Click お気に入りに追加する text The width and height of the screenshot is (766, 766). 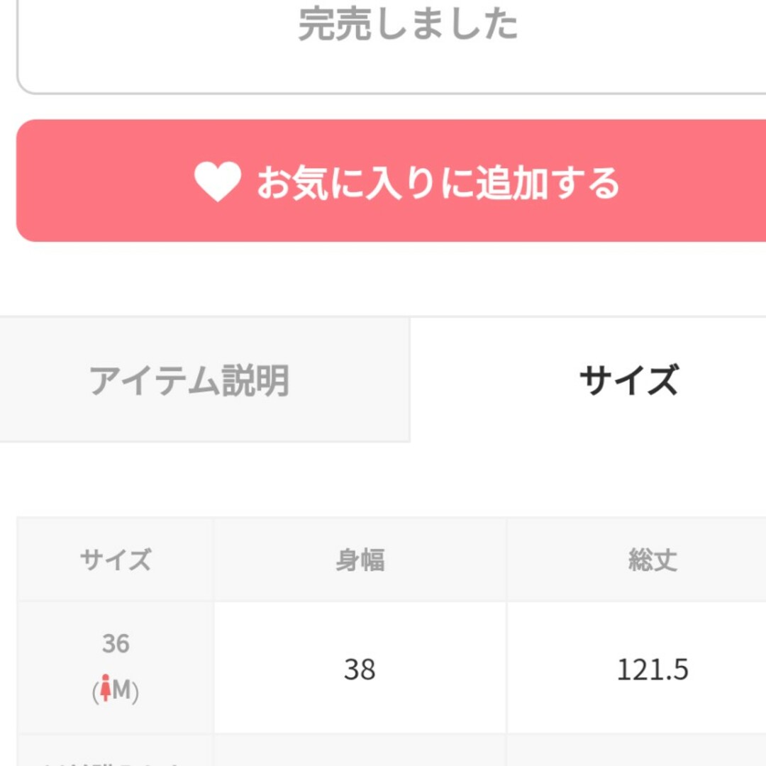pyautogui.click(x=438, y=182)
